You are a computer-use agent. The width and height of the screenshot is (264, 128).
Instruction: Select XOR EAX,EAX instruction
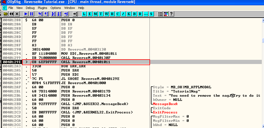click(x=73, y=66)
